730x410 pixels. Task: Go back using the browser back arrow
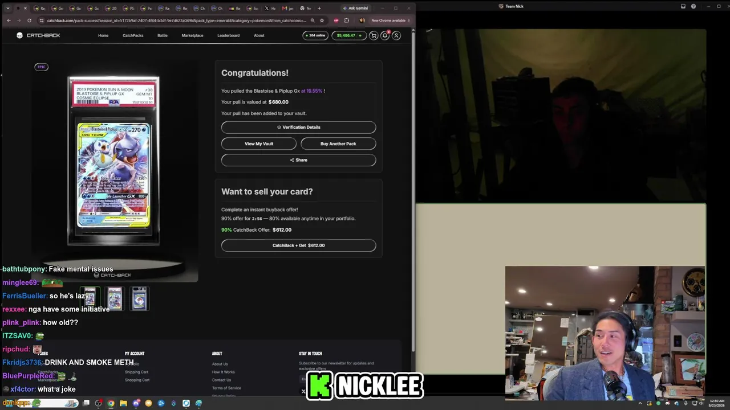pyautogui.click(x=9, y=20)
